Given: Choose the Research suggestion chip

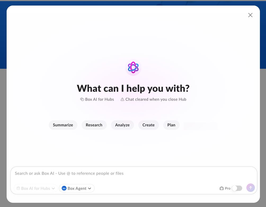Looking at the screenshot, I should (94, 125).
